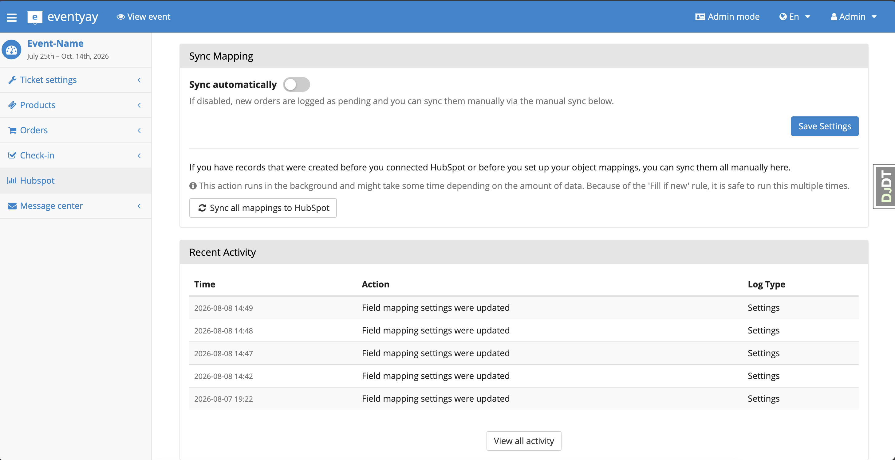Image resolution: width=895 pixels, height=460 pixels.
Task: Open the View event link
Action: pyautogui.click(x=144, y=17)
